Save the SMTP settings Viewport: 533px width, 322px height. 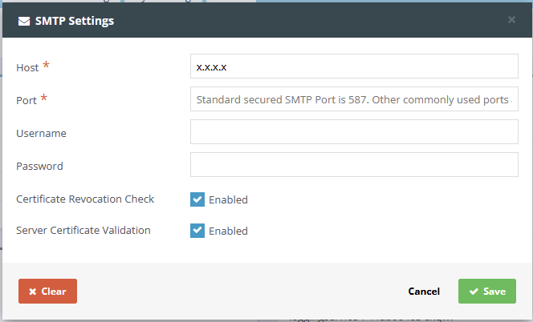pyautogui.click(x=486, y=292)
